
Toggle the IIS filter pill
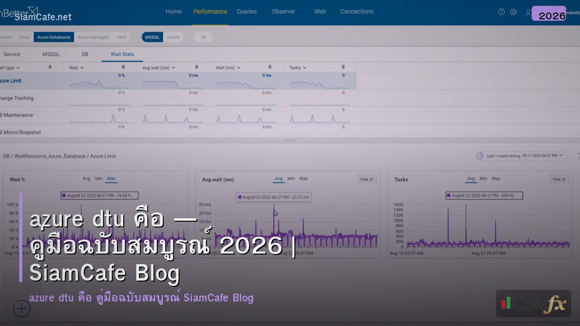203,37
